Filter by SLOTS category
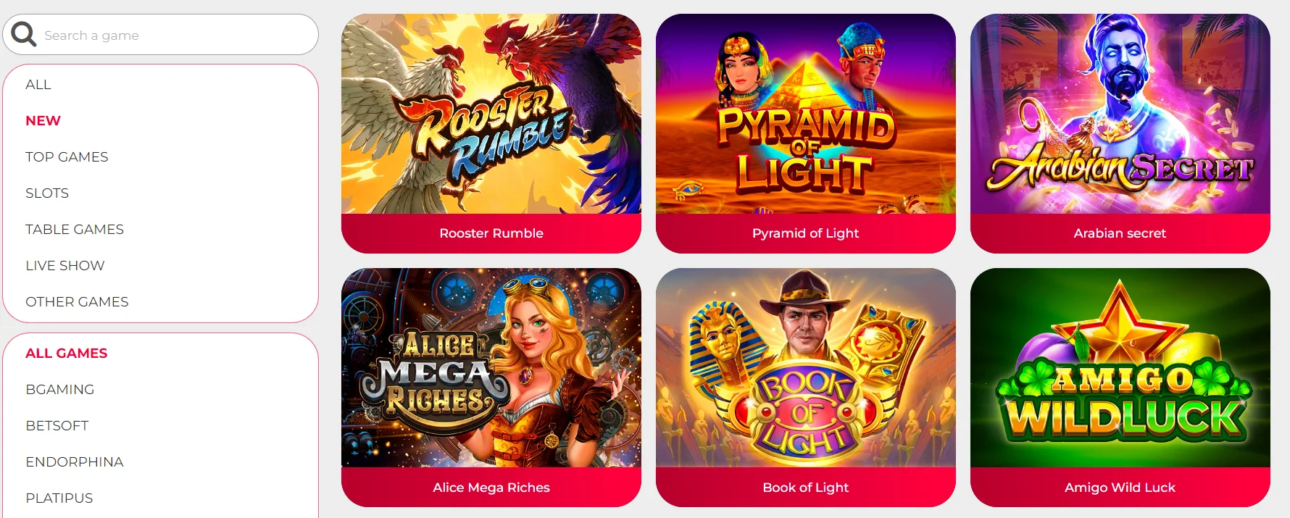Screen dimensions: 1290x518 [x=47, y=193]
